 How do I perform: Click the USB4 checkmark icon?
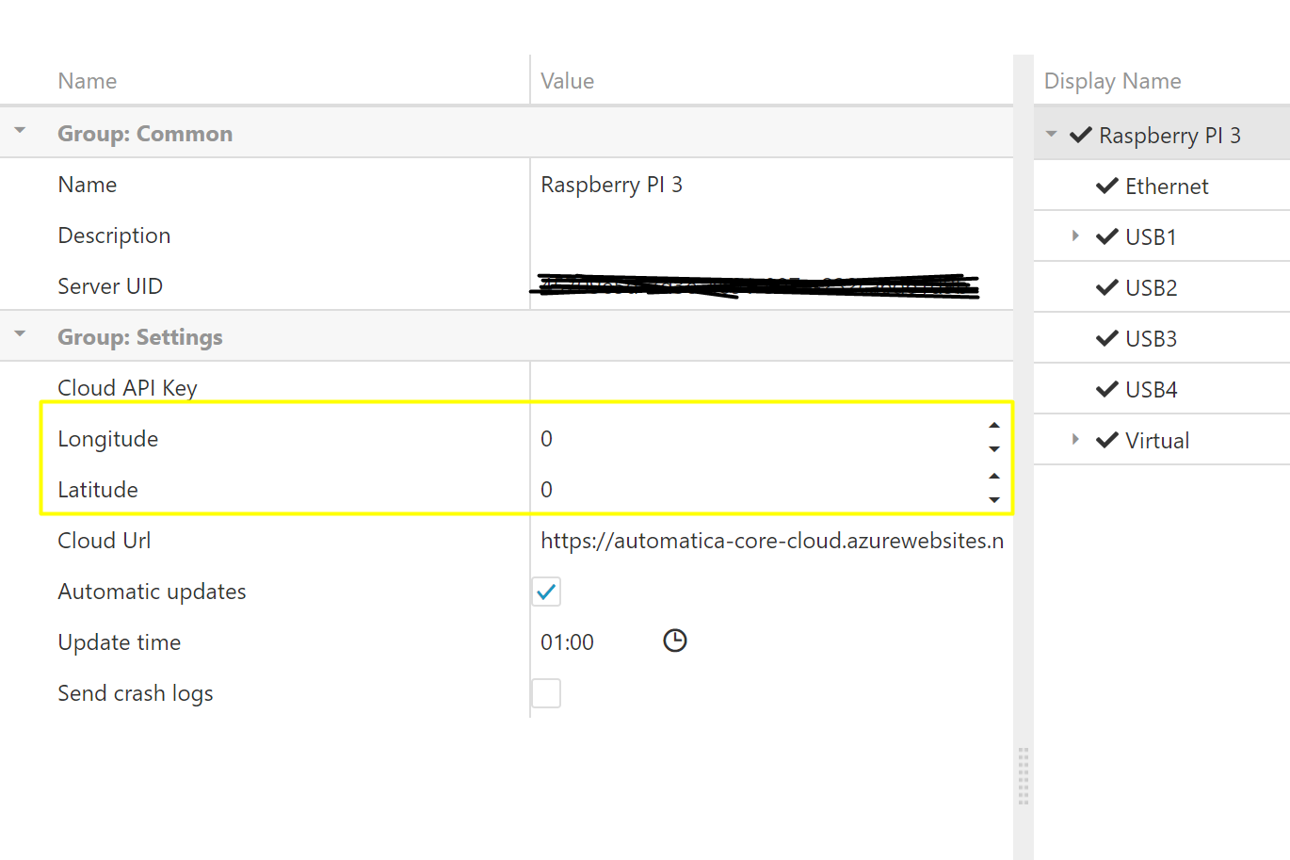click(1107, 389)
